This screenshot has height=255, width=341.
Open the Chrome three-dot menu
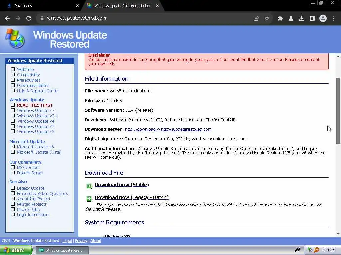[334, 19]
